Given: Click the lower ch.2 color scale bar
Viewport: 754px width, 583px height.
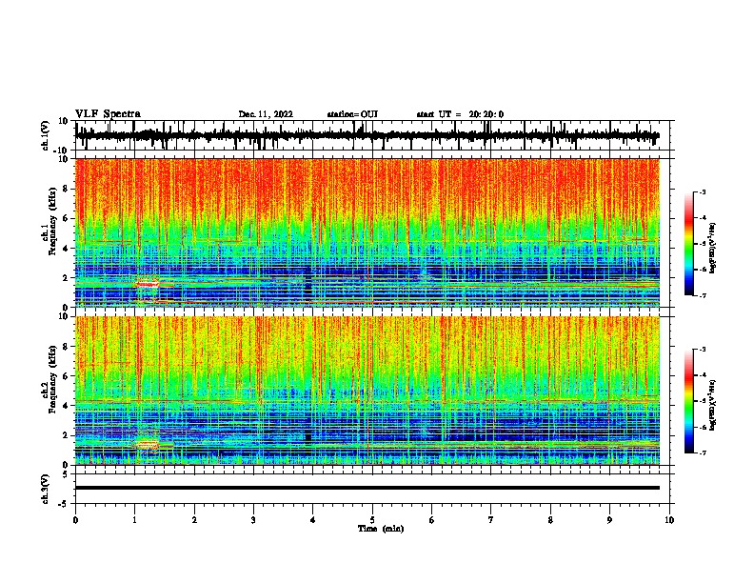Looking at the screenshot, I should [689, 401].
